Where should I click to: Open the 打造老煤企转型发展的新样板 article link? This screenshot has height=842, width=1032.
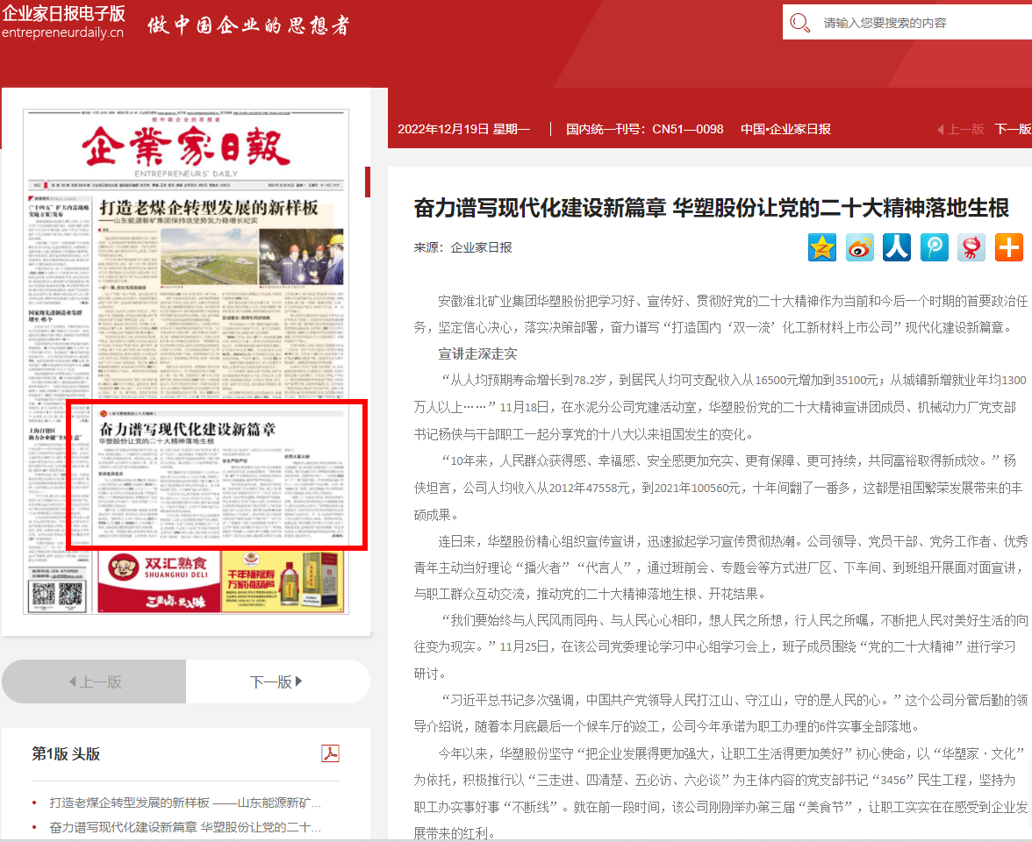point(185,803)
